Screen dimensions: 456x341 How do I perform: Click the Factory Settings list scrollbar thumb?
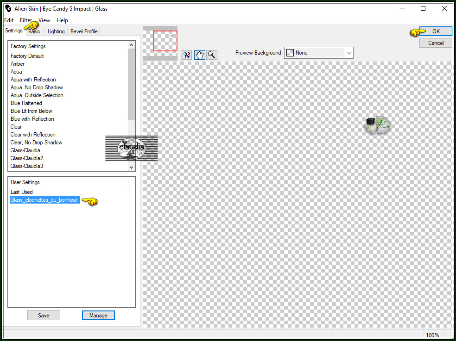[x=131, y=85]
